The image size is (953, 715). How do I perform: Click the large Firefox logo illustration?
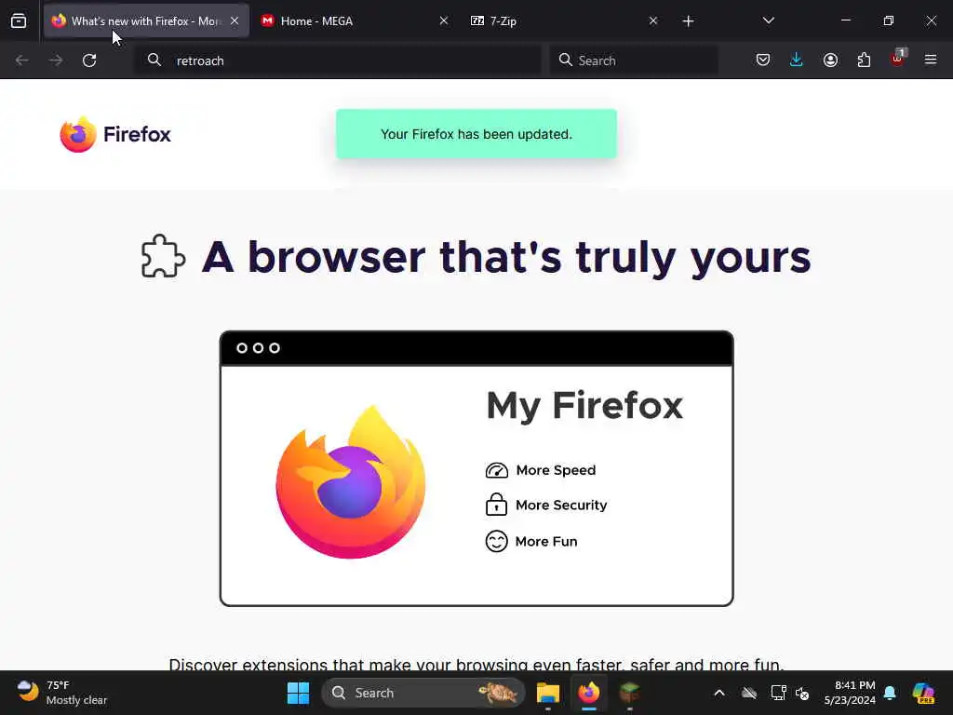(x=351, y=482)
